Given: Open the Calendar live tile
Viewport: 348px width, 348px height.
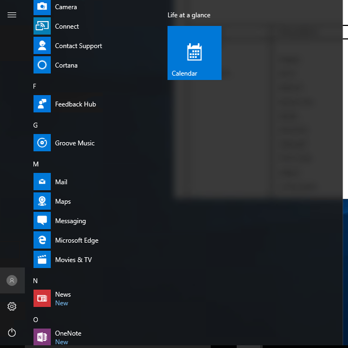Looking at the screenshot, I should point(195,53).
